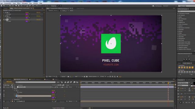Collapse the Effects group in timeline
The width and height of the screenshot is (195, 109).
12,89
